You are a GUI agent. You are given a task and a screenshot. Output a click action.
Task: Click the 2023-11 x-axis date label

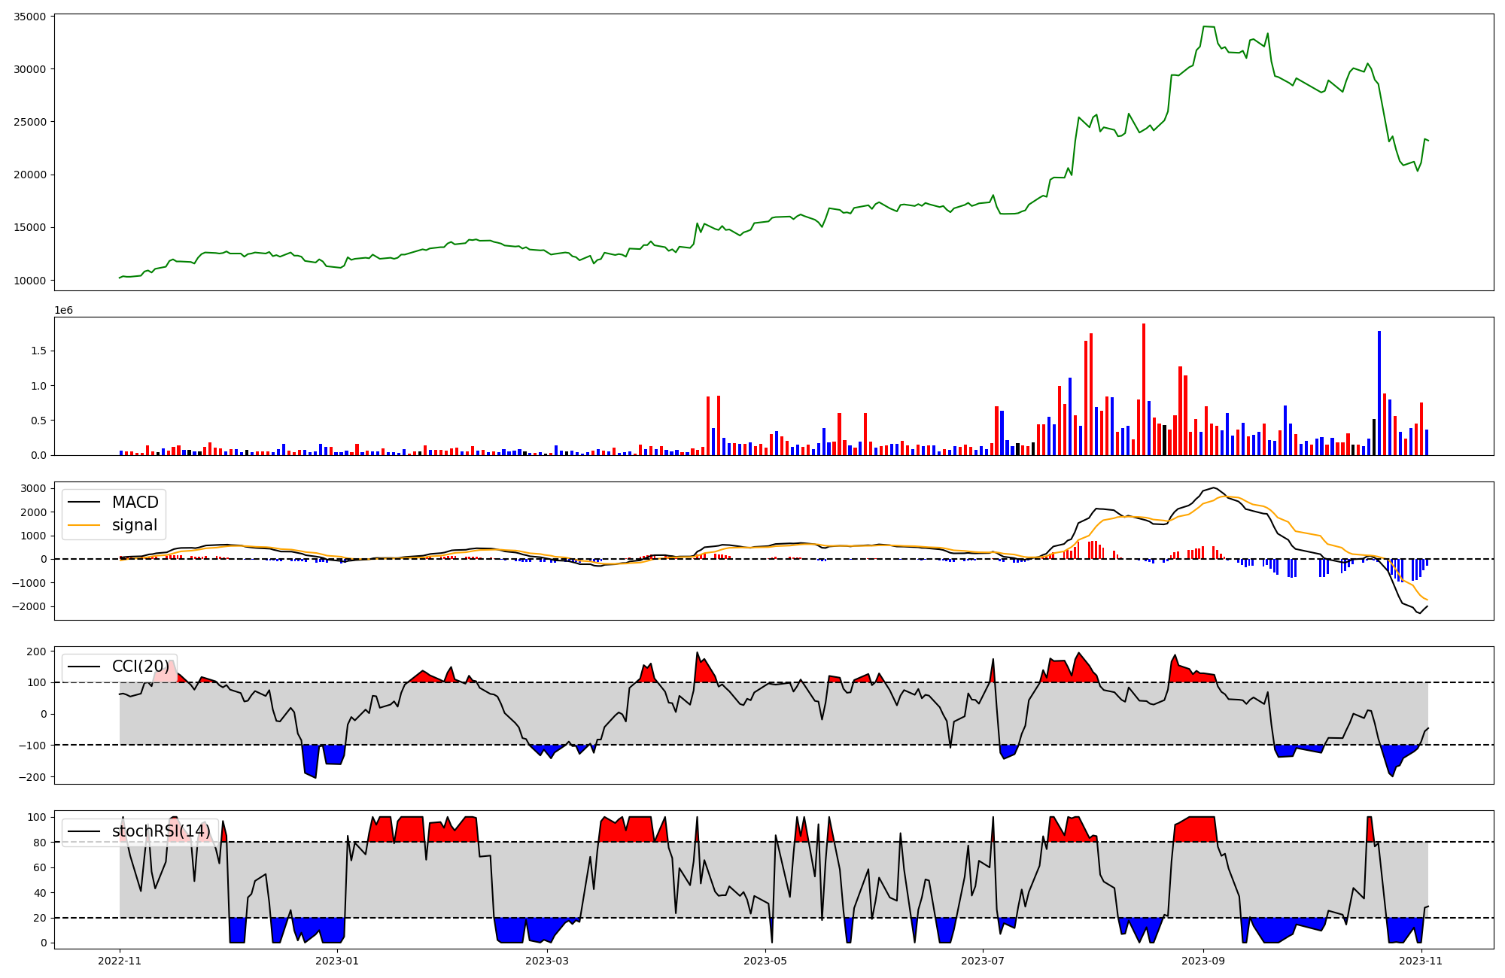click(x=1421, y=961)
